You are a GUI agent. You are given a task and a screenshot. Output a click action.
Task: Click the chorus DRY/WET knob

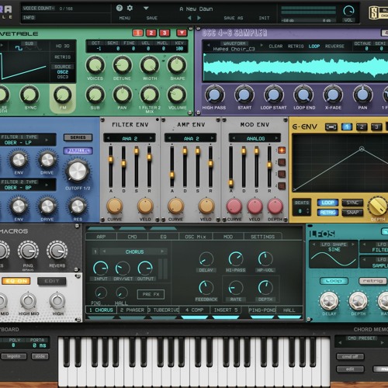click(123, 268)
